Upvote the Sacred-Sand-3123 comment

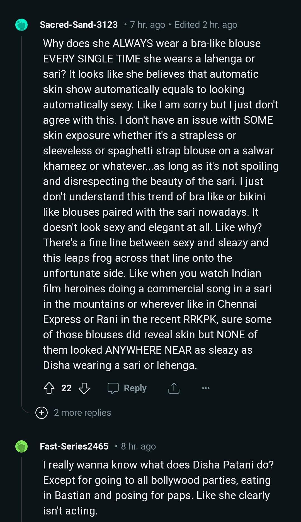click(x=49, y=388)
